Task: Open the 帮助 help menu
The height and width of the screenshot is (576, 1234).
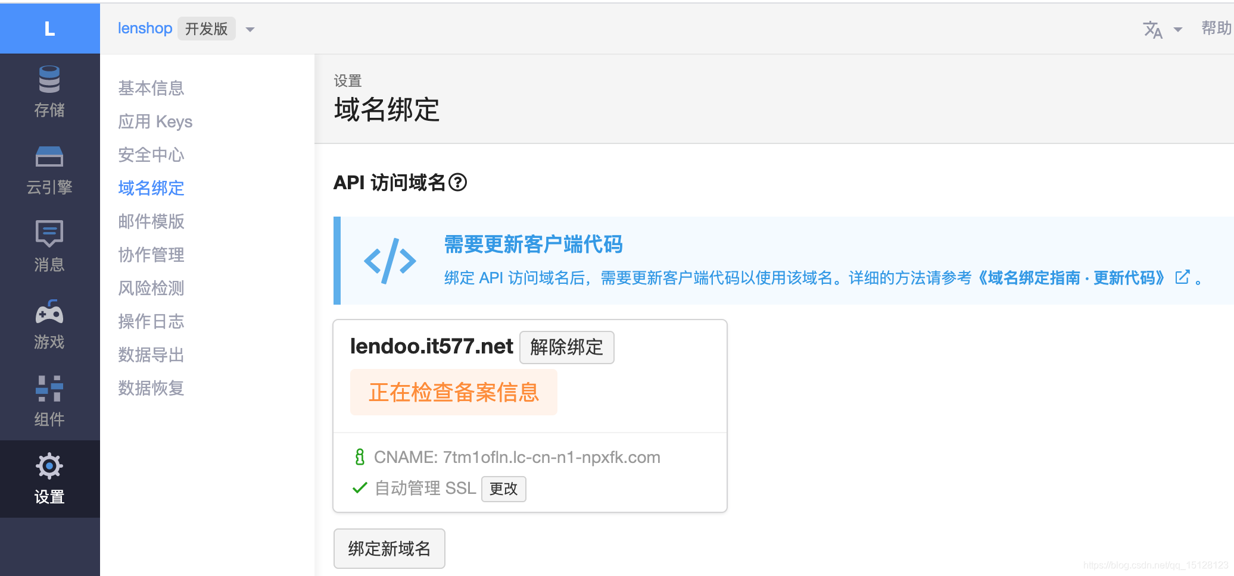Action: pos(1216,29)
